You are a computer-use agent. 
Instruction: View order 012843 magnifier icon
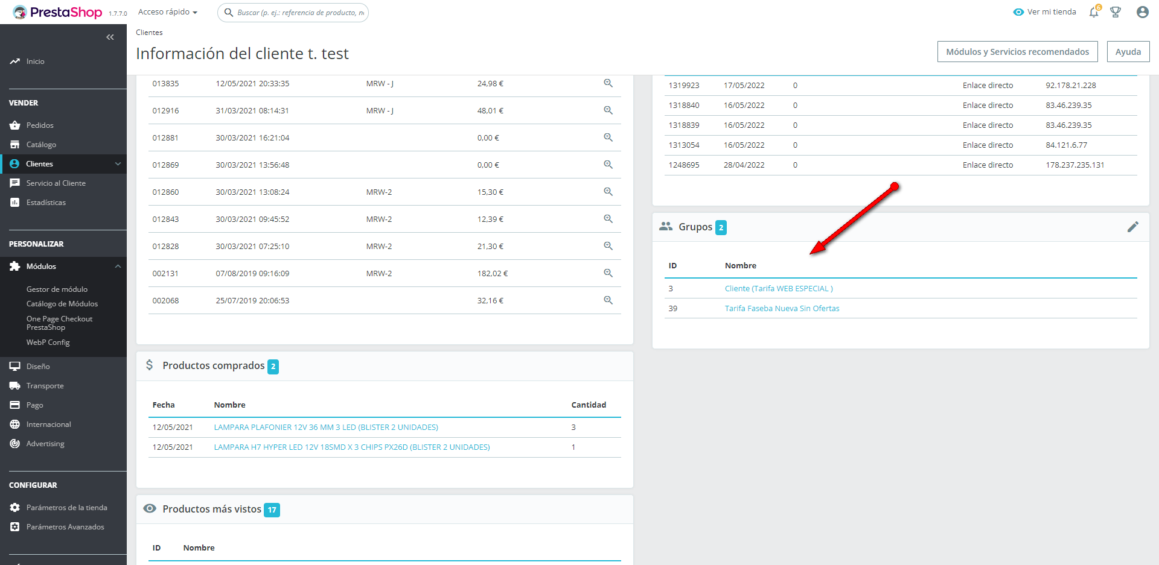tap(608, 219)
